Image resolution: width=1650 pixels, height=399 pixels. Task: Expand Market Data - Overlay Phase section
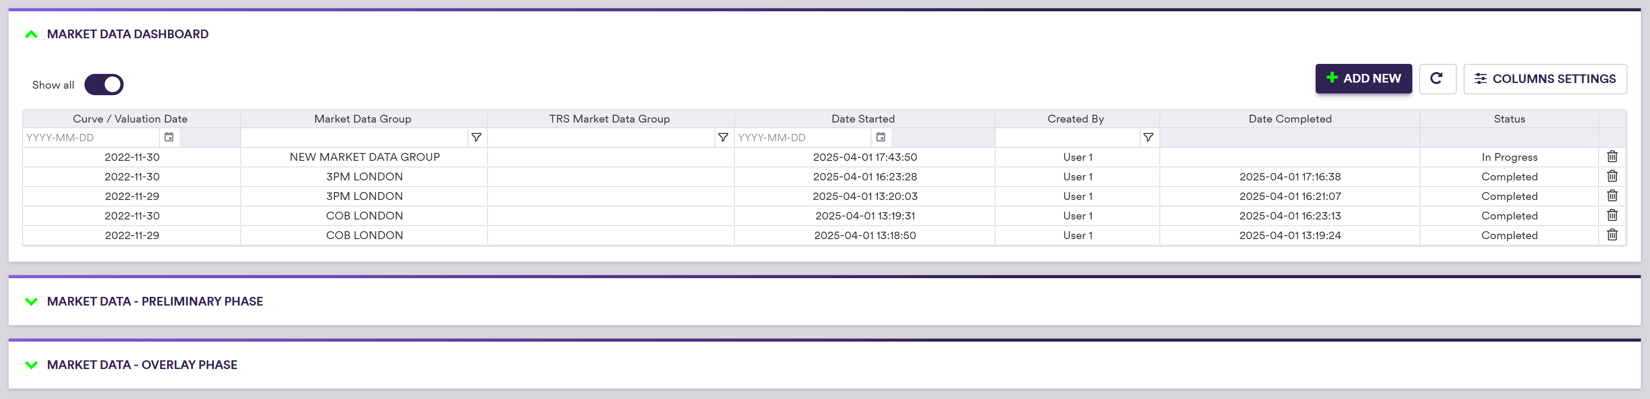coord(31,365)
